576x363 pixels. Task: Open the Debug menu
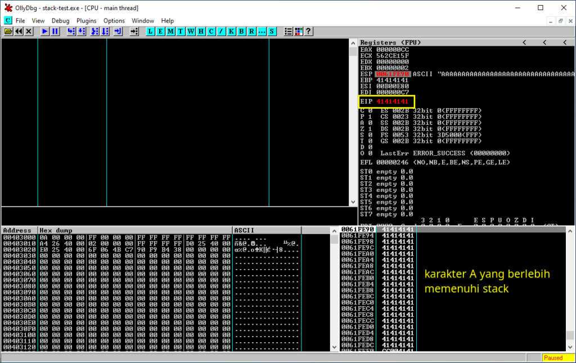pos(60,20)
